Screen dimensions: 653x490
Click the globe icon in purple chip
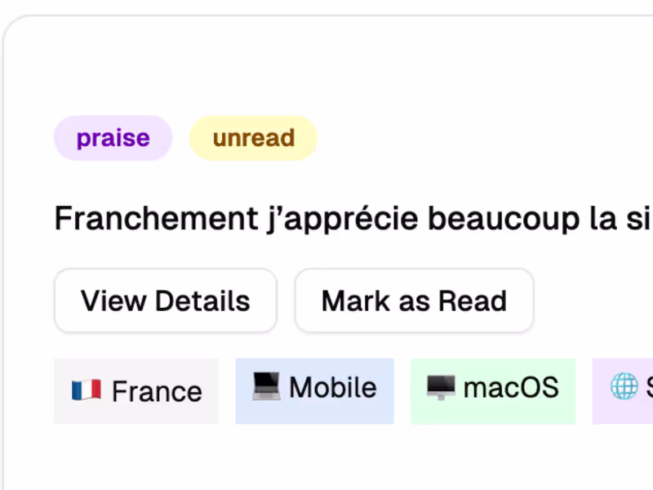point(624,385)
